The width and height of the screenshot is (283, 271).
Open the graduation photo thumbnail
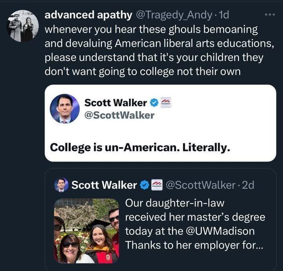pyautogui.click(x=86, y=231)
